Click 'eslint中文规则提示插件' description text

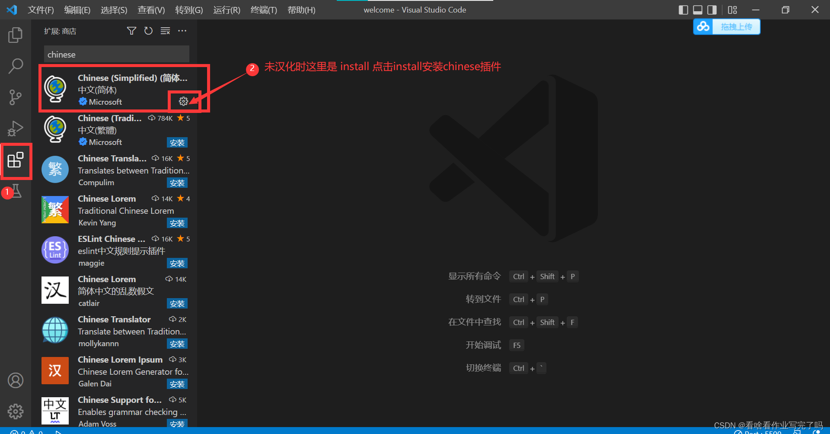(121, 251)
